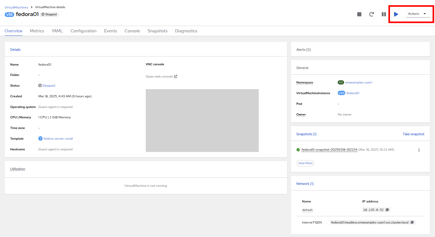Start the VM with the play icon
The image size is (435, 237).
click(396, 14)
